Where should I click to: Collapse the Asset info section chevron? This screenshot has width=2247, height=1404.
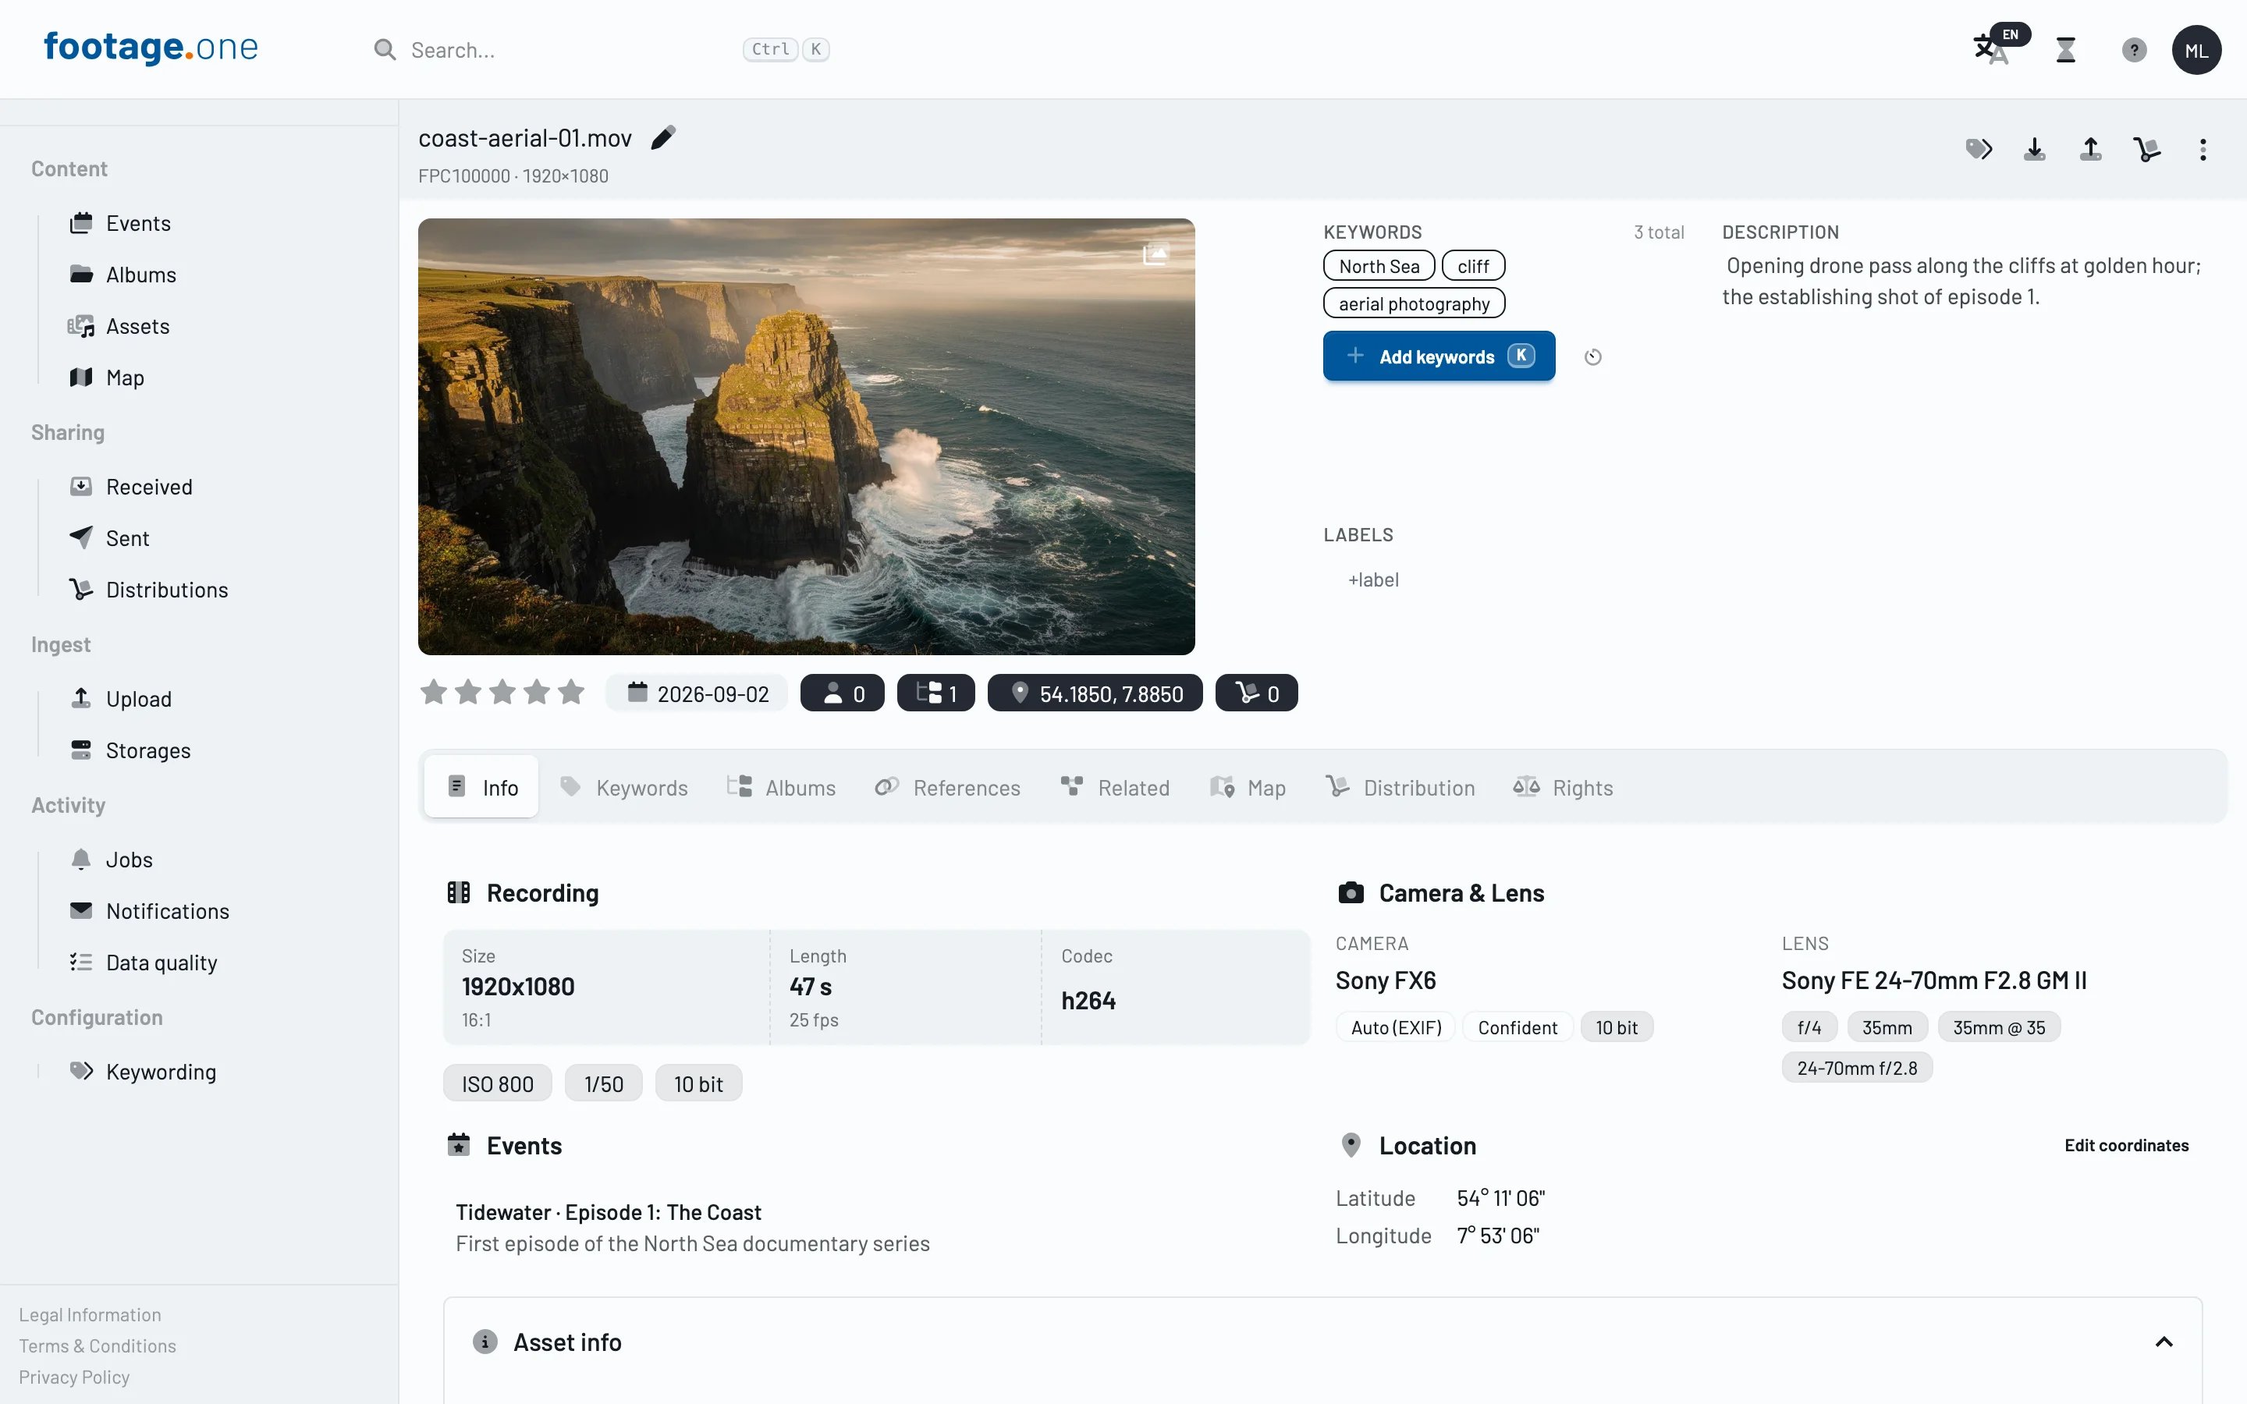[x=2164, y=1342]
